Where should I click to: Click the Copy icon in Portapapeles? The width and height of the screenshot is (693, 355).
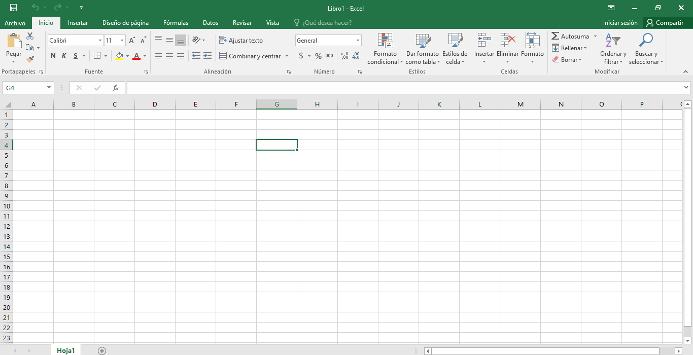click(x=29, y=48)
